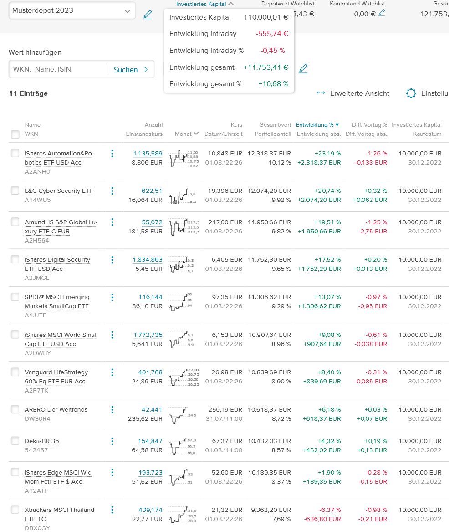Click the Erweiterte Ansicht arrows icon
This screenshot has height=532, width=449.
(321, 93)
